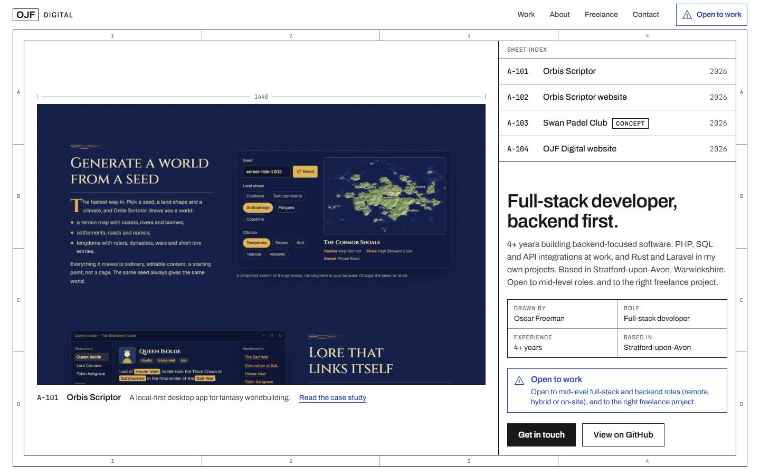Viewport: 760px width, 475px height.
Task: Select sheet A-101 Orbis Scriptor in index
Action: [617, 71]
